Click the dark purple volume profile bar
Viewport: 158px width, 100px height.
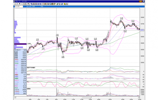click(20, 44)
